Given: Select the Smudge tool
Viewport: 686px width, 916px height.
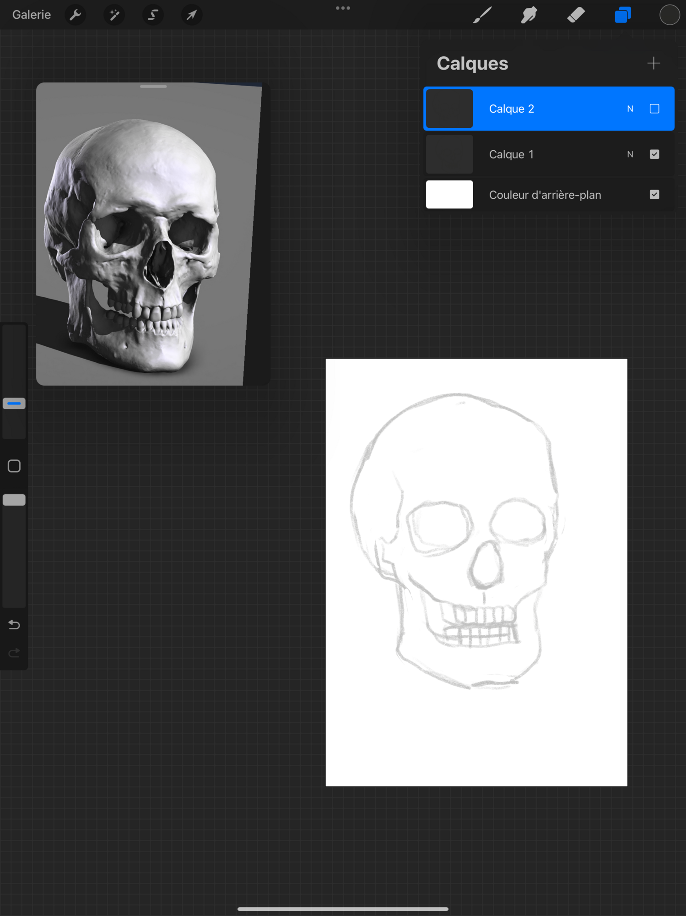Looking at the screenshot, I should coord(529,15).
